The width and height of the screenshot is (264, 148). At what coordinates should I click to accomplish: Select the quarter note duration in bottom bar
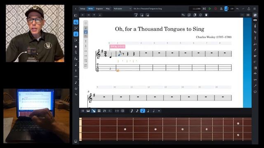(148, 111)
